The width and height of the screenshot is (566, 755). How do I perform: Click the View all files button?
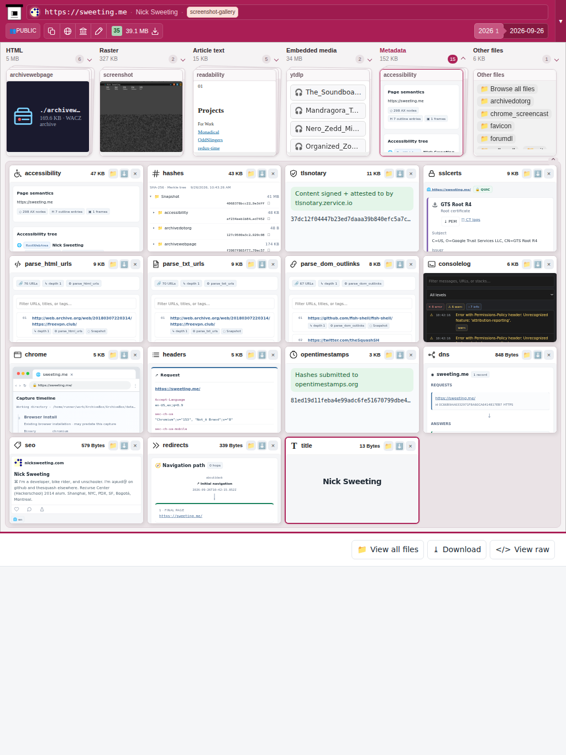click(387, 549)
